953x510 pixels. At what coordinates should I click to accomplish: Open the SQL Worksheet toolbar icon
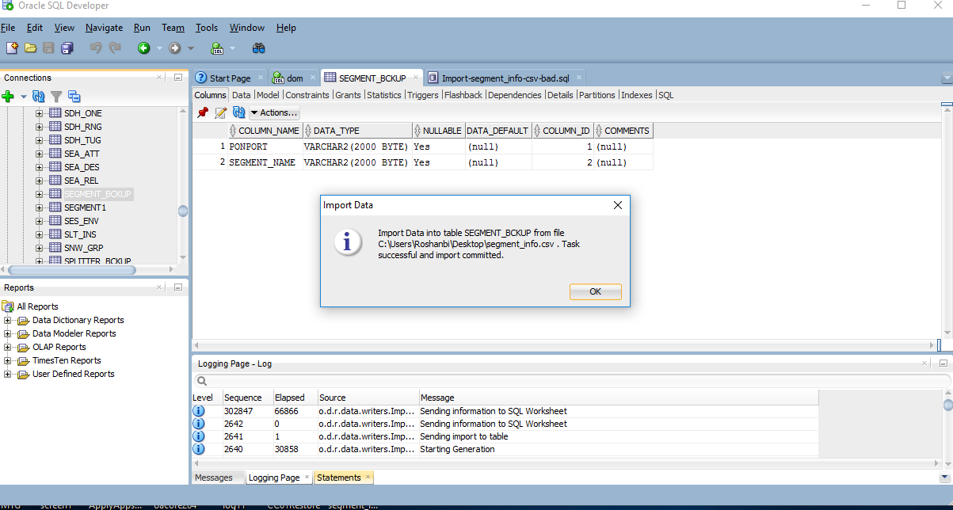(214, 48)
